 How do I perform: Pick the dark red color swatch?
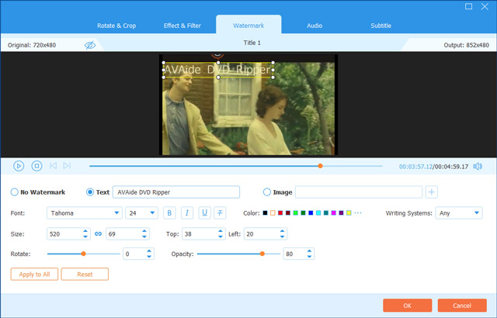(288, 213)
